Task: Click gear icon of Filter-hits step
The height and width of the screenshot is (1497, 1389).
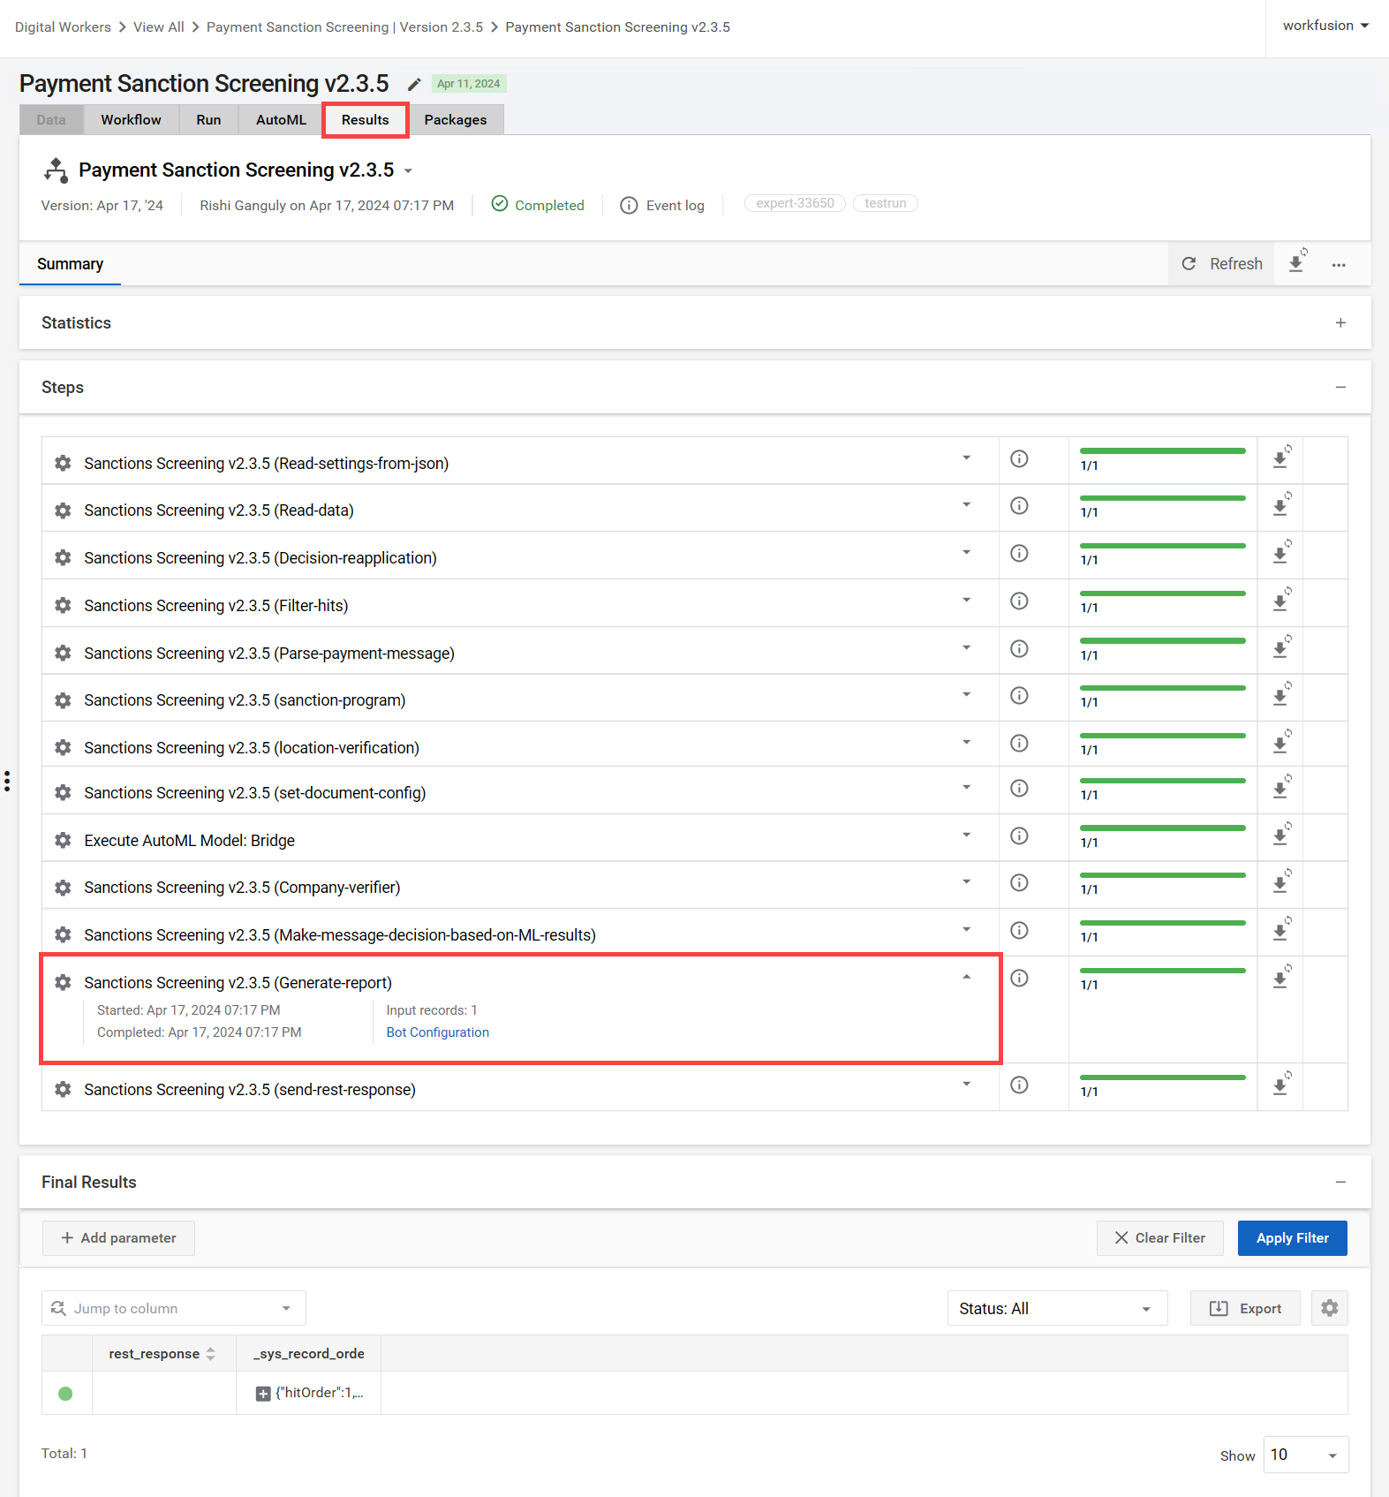Action: point(63,605)
